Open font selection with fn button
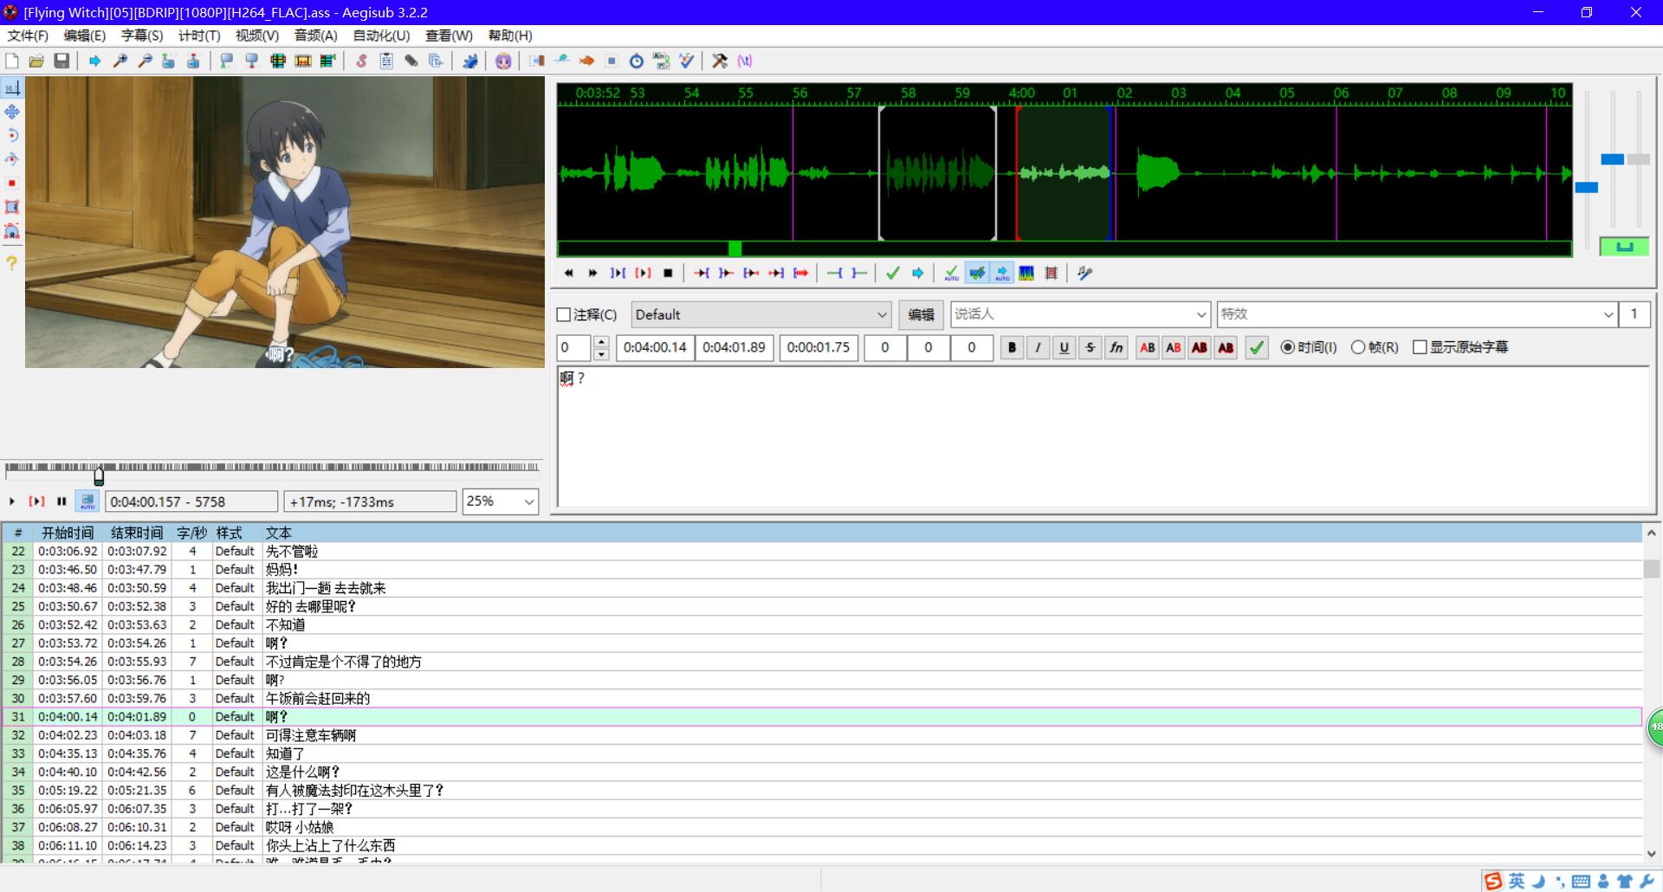1663x892 pixels. 1116,347
